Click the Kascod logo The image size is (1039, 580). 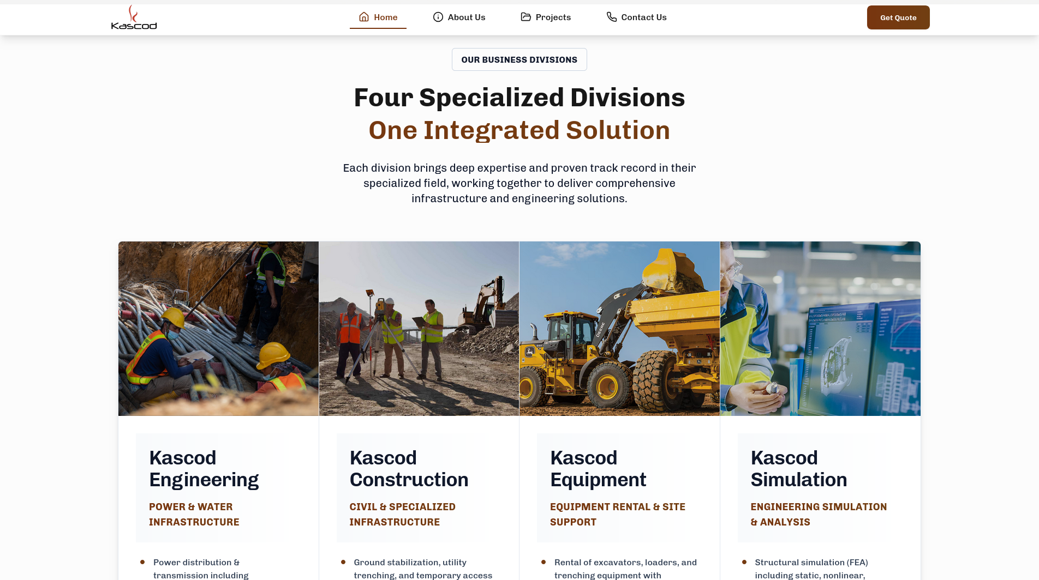point(134,17)
